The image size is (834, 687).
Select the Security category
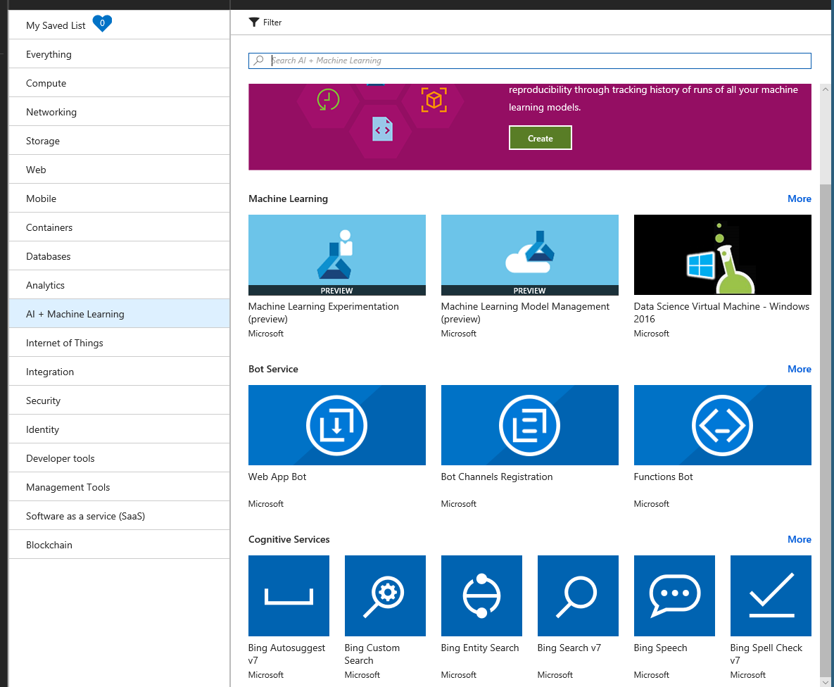click(119, 401)
